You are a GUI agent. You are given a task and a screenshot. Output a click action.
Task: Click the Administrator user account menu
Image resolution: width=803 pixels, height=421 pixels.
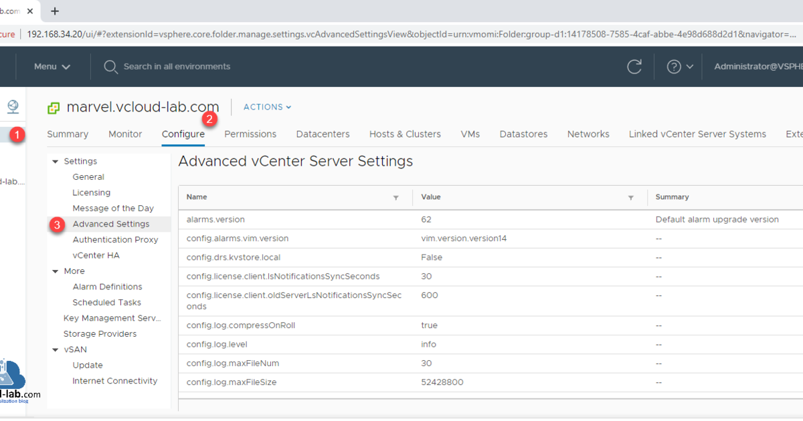click(x=757, y=67)
